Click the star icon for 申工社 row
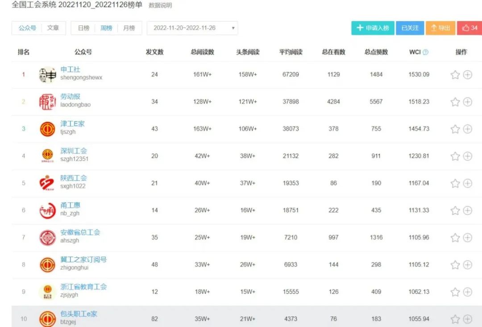482x327 pixels. click(x=455, y=75)
